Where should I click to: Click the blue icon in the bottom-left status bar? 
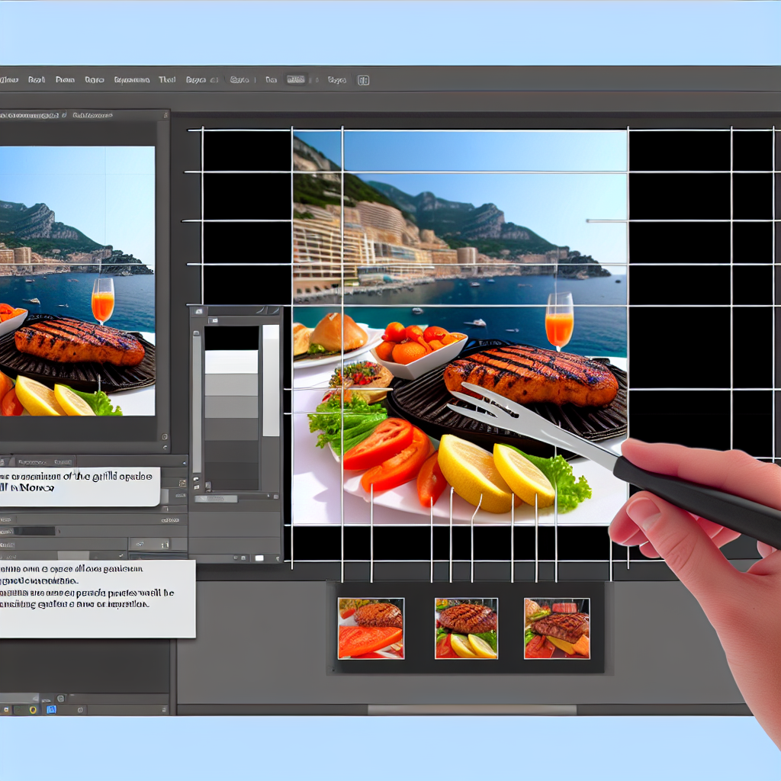click(52, 709)
